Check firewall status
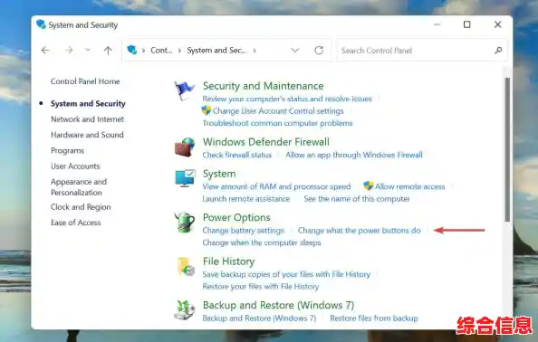The width and height of the screenshot is (538, 342). pyautogui.click(x=237, y=155)
